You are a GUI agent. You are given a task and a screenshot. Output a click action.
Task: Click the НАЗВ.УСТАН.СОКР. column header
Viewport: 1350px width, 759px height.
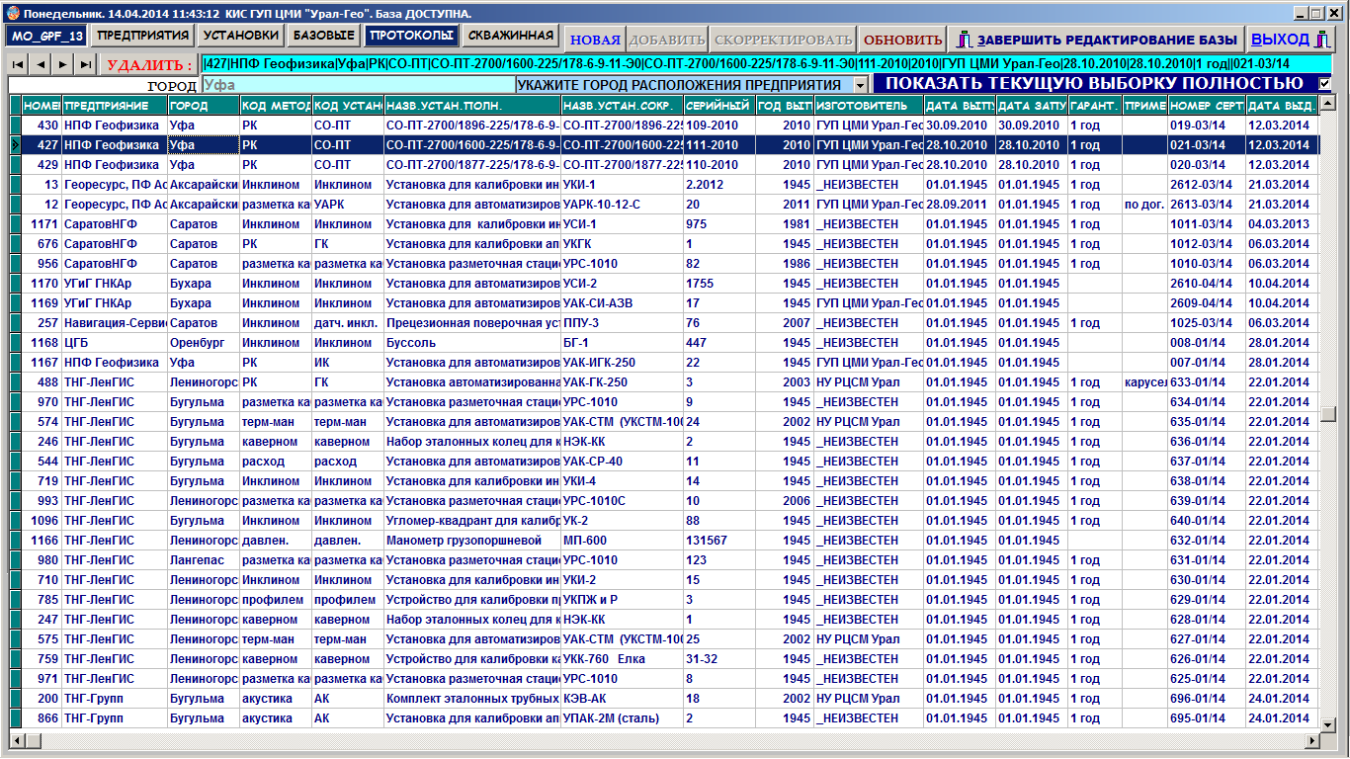click(x=622, y=105)
